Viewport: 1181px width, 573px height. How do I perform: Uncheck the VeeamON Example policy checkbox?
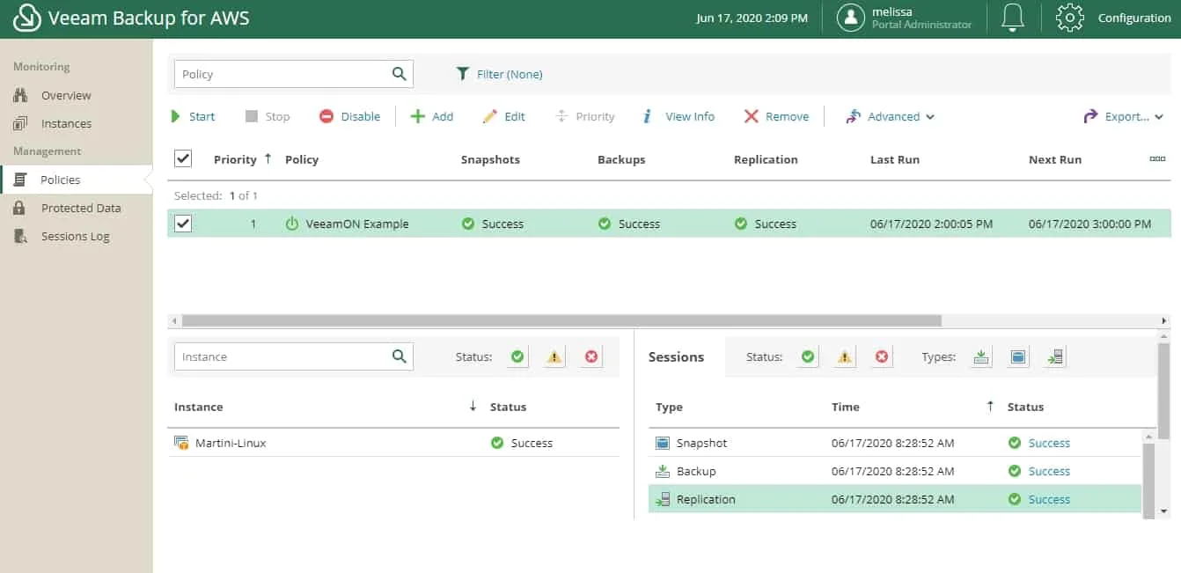(x=183, y=224)
